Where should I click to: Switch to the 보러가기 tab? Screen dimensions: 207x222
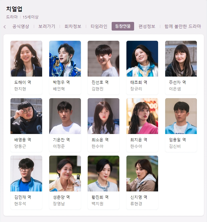tap(47, 26)
